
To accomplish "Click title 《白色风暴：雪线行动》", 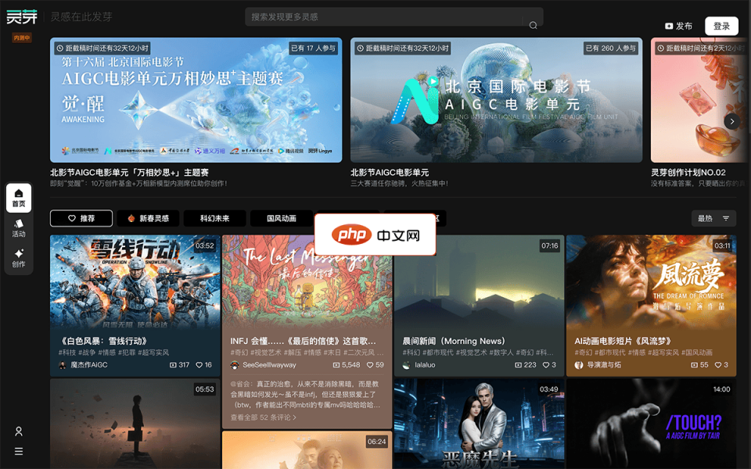I will pyautogui.click(x=103, y=341).
